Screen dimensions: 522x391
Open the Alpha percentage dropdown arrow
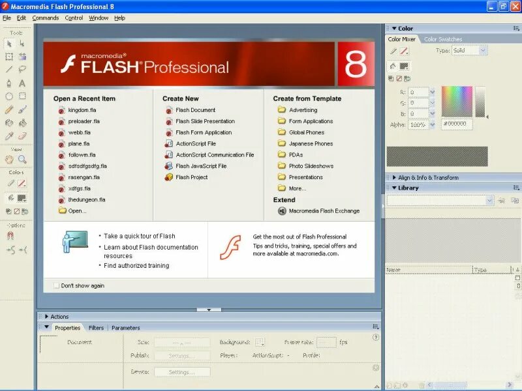(x=432, y=124)
